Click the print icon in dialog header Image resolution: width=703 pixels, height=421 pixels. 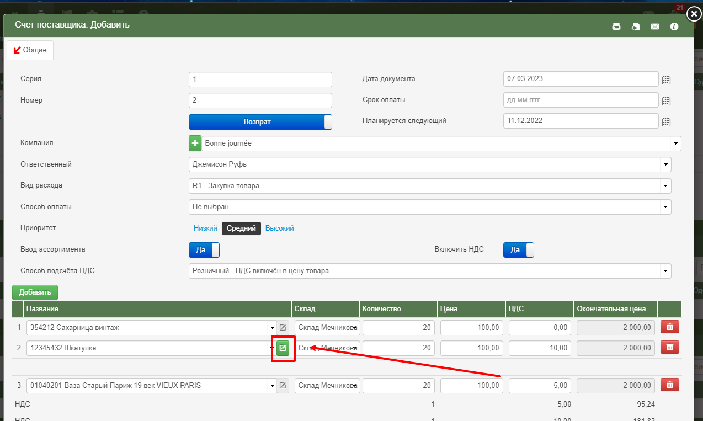pos(616,26)
